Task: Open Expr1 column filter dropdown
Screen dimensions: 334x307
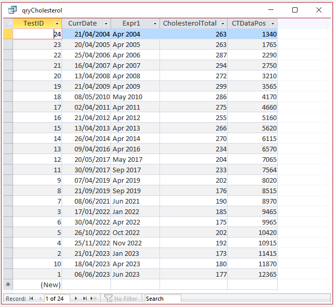Action: pyautogui.click(x=155, y=23)
